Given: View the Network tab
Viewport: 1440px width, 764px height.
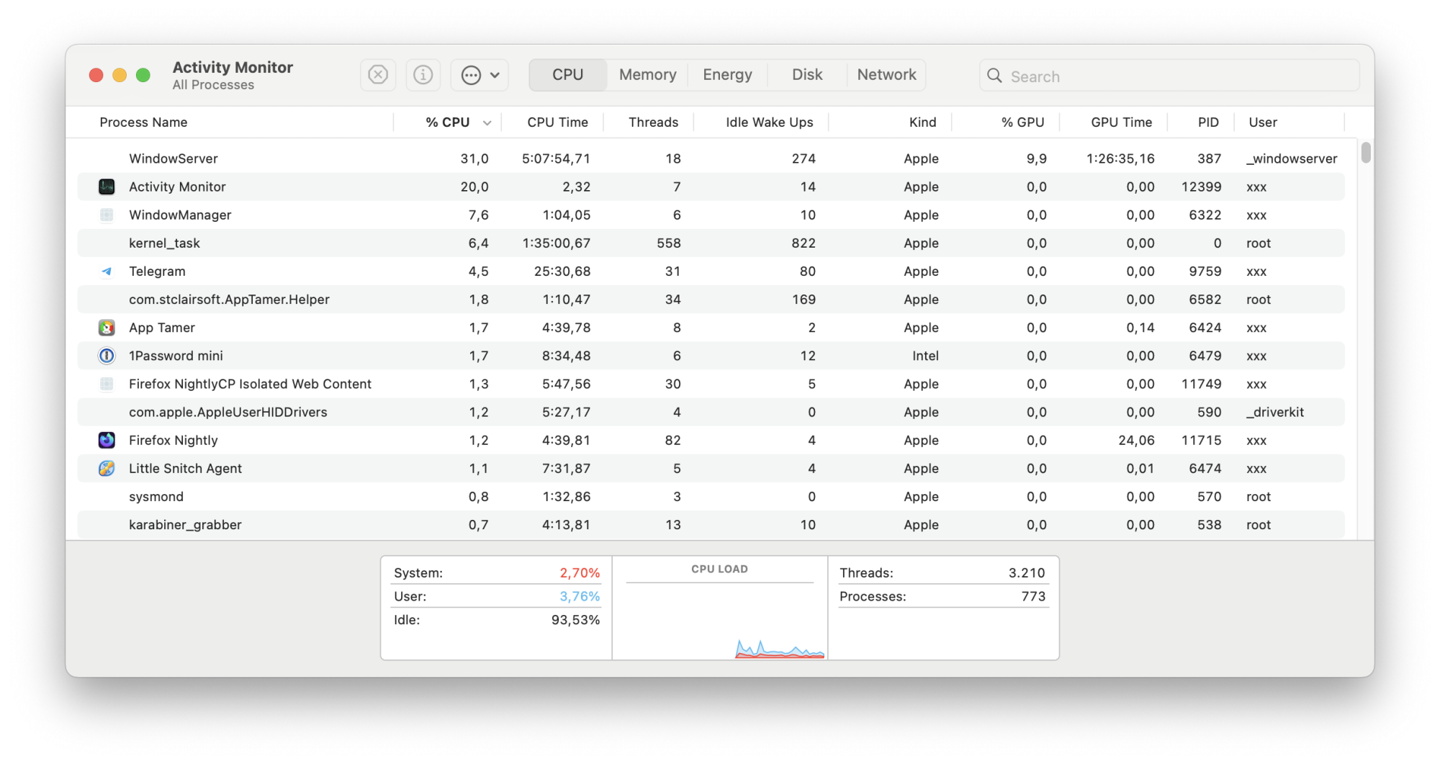Looking at the screenshot, I should pos(886,75).
